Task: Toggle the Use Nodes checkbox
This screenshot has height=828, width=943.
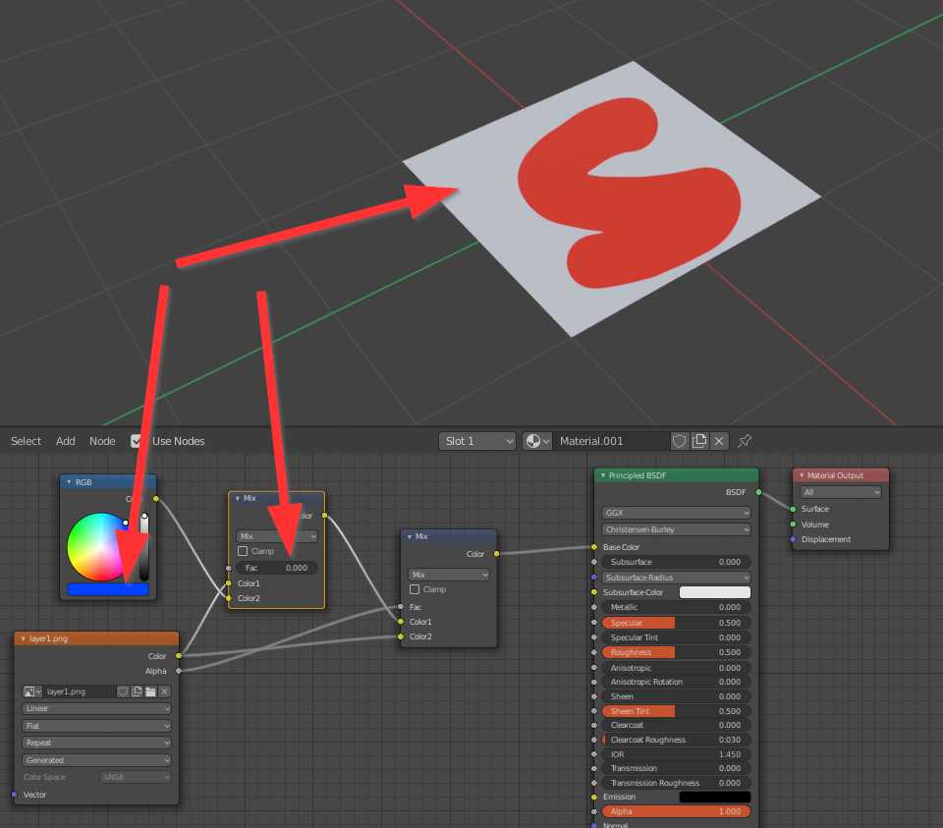Action: click(x=137, y=441)
